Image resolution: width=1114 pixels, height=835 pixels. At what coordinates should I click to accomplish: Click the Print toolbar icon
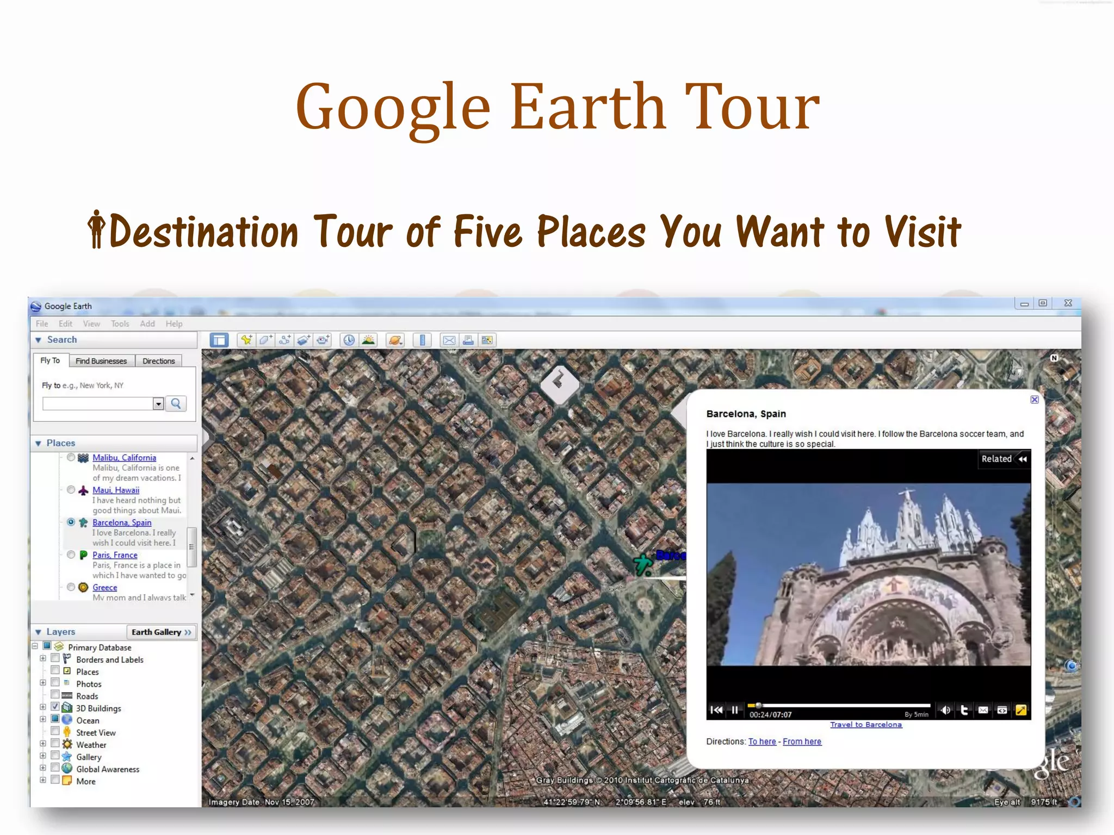(468, 340)
